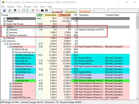Toggle the process tree view icon

19,11
